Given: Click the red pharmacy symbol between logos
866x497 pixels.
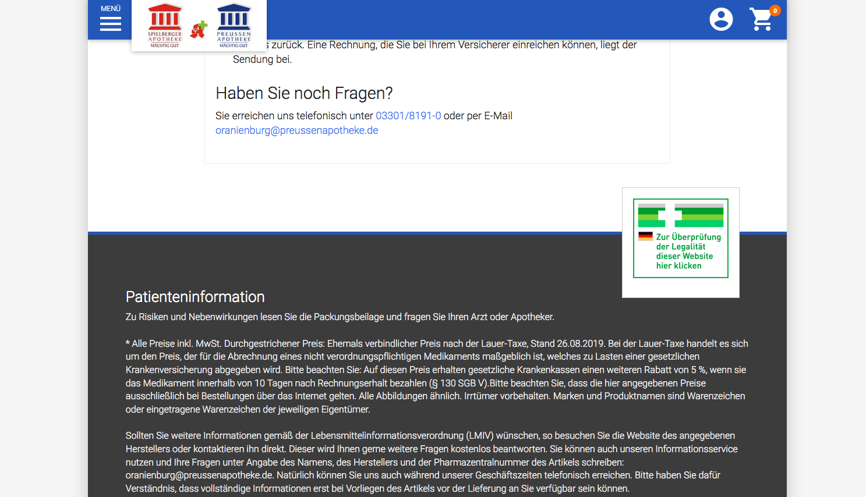Looking at the screenshot, I should [199, 30].
